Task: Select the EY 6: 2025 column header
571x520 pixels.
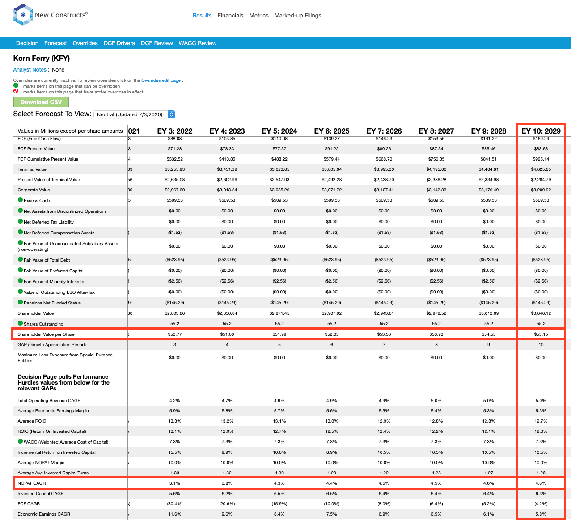Action: point(332,131)
